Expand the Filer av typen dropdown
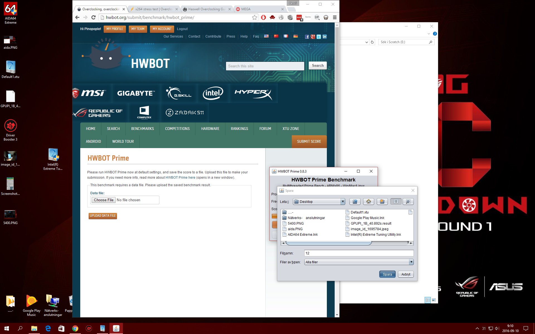 click(359, 262)
